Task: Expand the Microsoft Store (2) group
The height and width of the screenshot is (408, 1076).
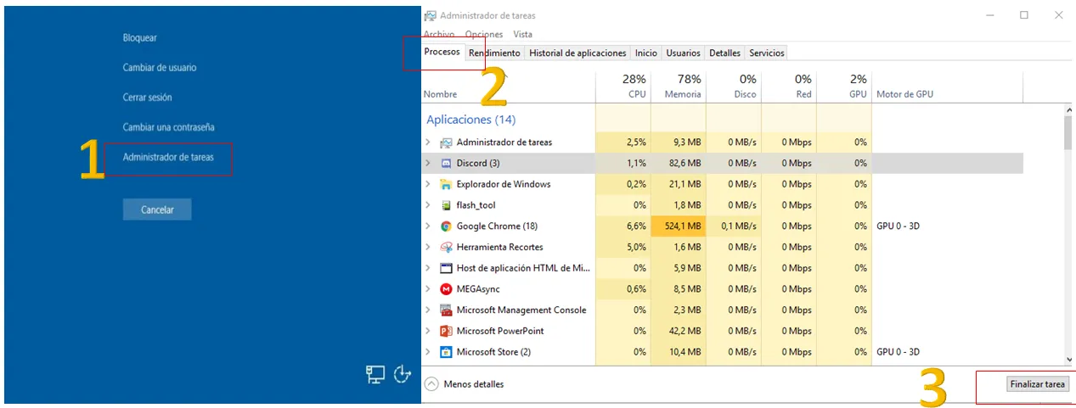Action: click(428, 352)
